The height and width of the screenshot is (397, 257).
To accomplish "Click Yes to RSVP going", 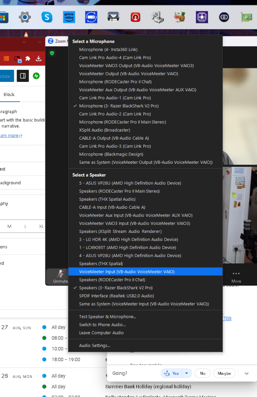I will pos(172,373).
